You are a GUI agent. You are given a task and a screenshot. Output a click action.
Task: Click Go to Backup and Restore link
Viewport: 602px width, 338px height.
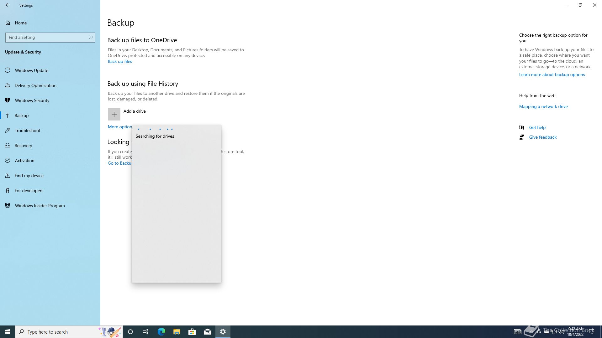click(x=119, y=163)
